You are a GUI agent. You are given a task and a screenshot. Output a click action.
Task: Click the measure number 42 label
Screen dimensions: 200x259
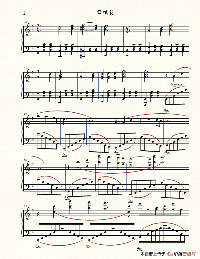[x=25, y=114]
